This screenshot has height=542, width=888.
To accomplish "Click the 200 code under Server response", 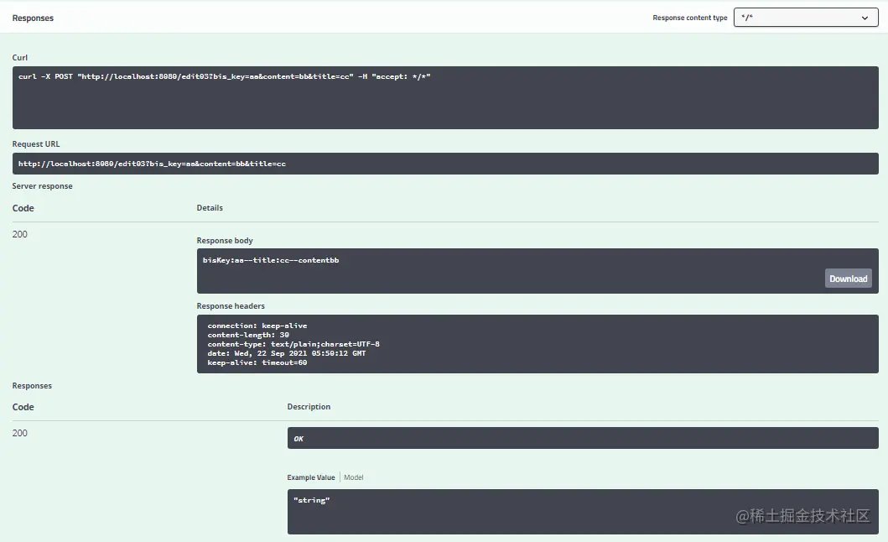I will [20, 234].
